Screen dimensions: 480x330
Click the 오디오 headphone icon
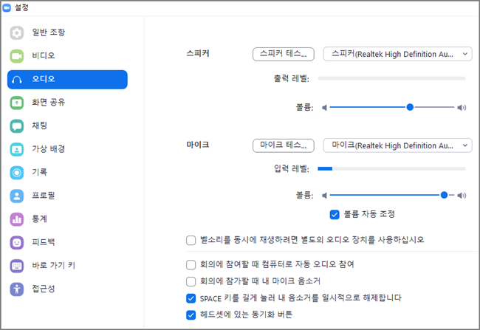pos(17,80)
